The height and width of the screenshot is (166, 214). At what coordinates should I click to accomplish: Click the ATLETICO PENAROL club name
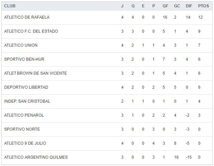click(x=24, y=115)
